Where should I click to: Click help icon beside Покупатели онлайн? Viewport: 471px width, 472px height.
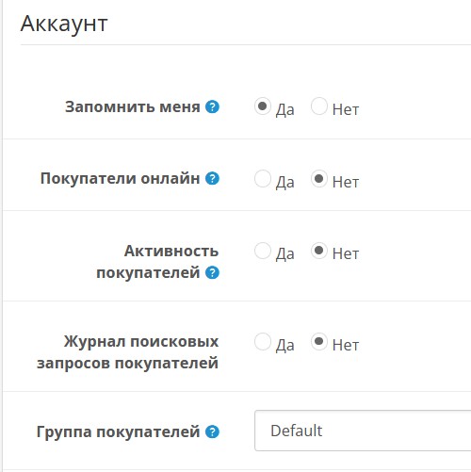click(212, 178)
